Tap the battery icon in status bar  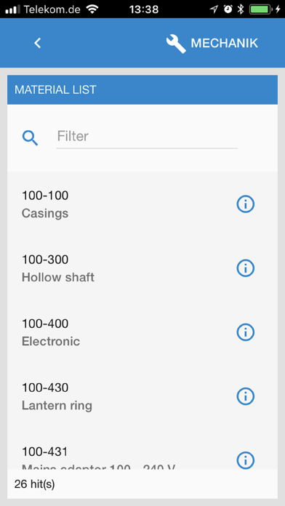point(260,9)
